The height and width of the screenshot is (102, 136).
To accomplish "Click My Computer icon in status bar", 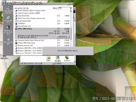I will pos(54,64).
